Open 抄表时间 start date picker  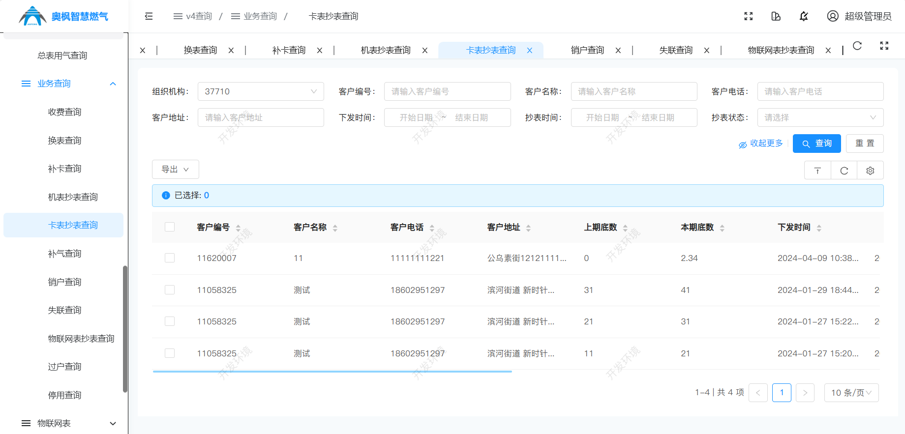pyautogui.click(x=603, y=117)
